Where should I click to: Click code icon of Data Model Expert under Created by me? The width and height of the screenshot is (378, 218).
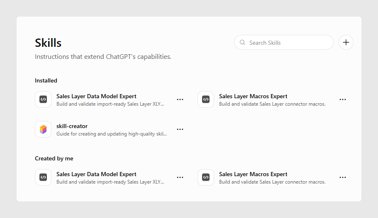coord(43,177)
